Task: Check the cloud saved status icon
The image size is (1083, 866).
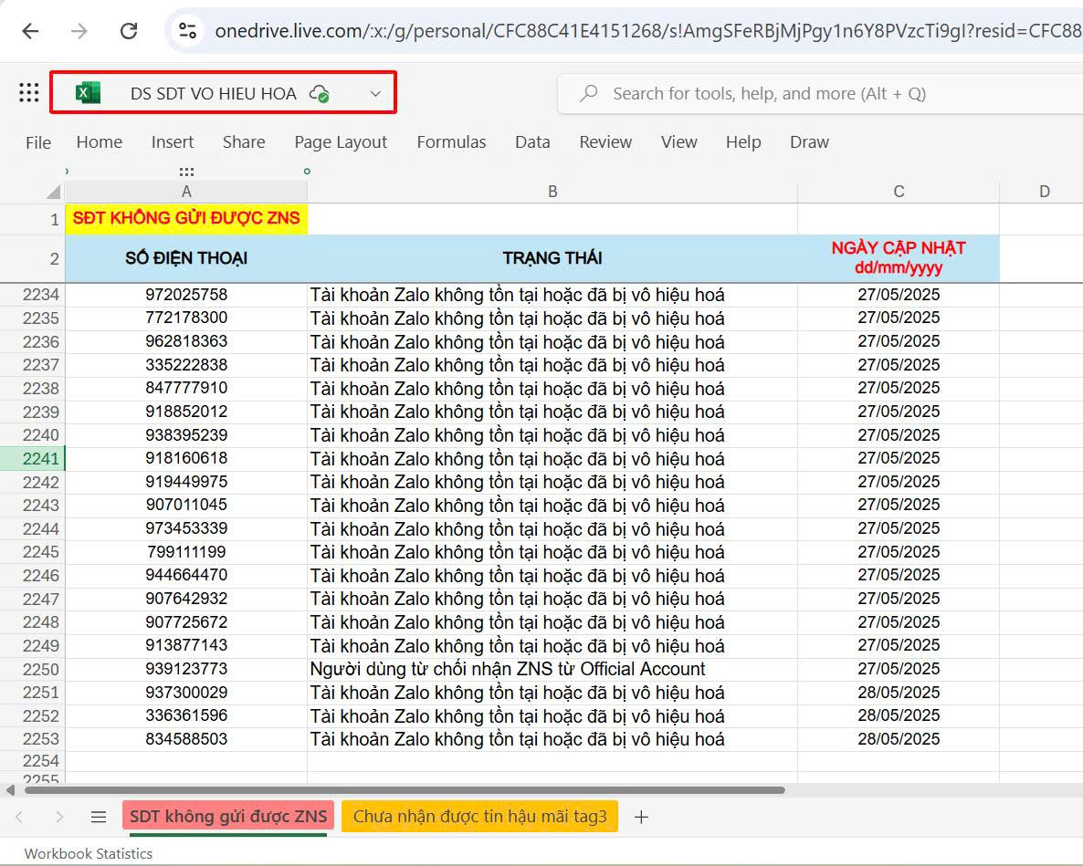Action: (x=319, y=94)
